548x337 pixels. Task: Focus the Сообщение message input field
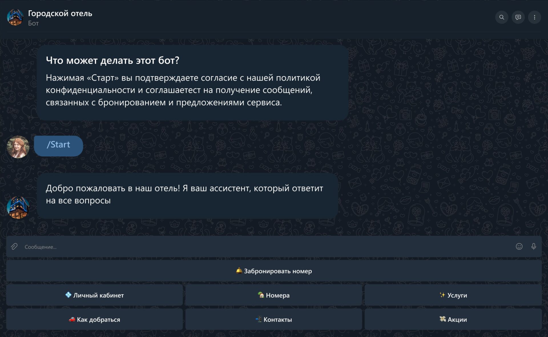click(257, 247)
